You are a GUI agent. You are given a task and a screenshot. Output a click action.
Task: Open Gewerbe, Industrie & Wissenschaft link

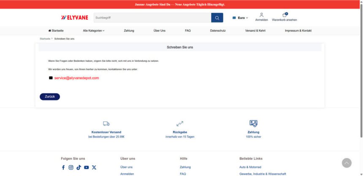pos(263,174)
